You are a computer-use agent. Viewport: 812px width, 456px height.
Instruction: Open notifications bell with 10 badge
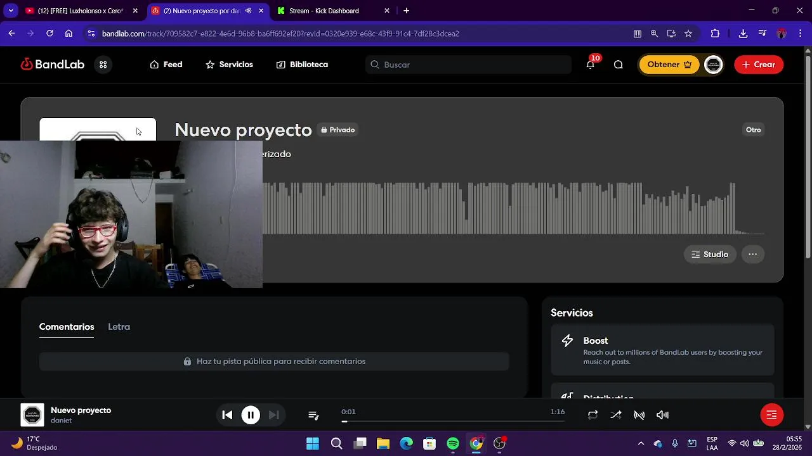(591, 64)
